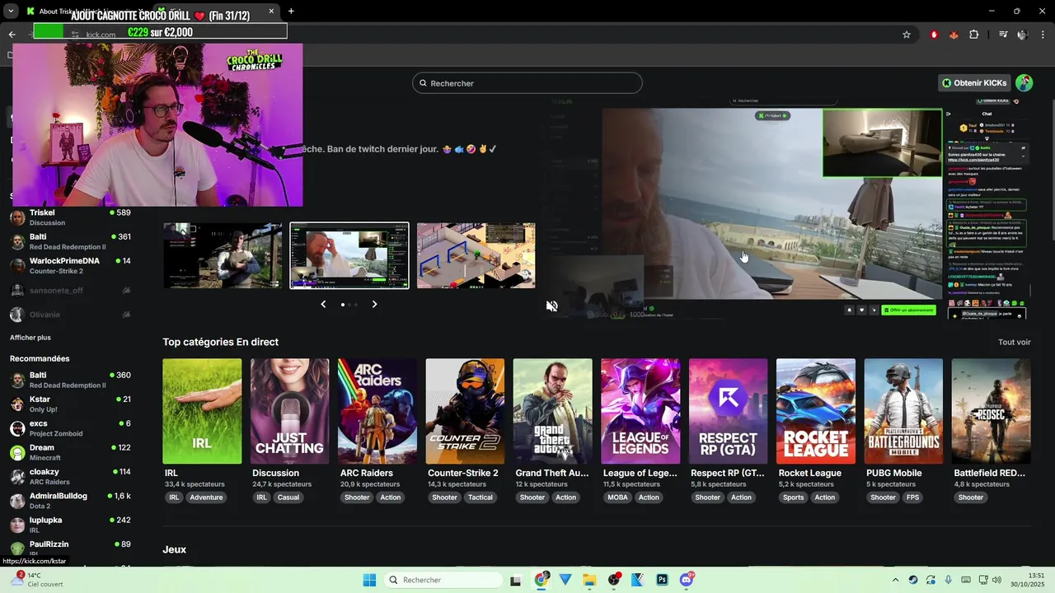Viewport: 1055px width, 593px height.
Task: Open Balti's followed channel playing Red Dead
Action: click(70, 241)
